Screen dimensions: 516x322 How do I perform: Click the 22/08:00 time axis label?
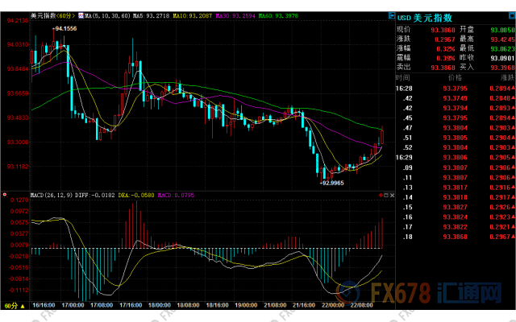tap(362, 305)
